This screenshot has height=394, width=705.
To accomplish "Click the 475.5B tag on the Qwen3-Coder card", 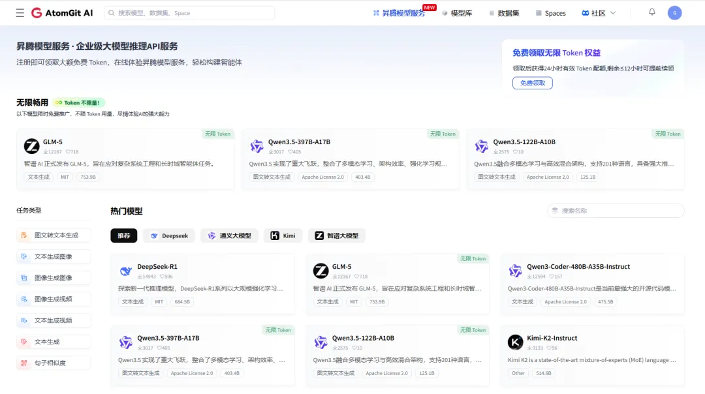I will point(606,302).
